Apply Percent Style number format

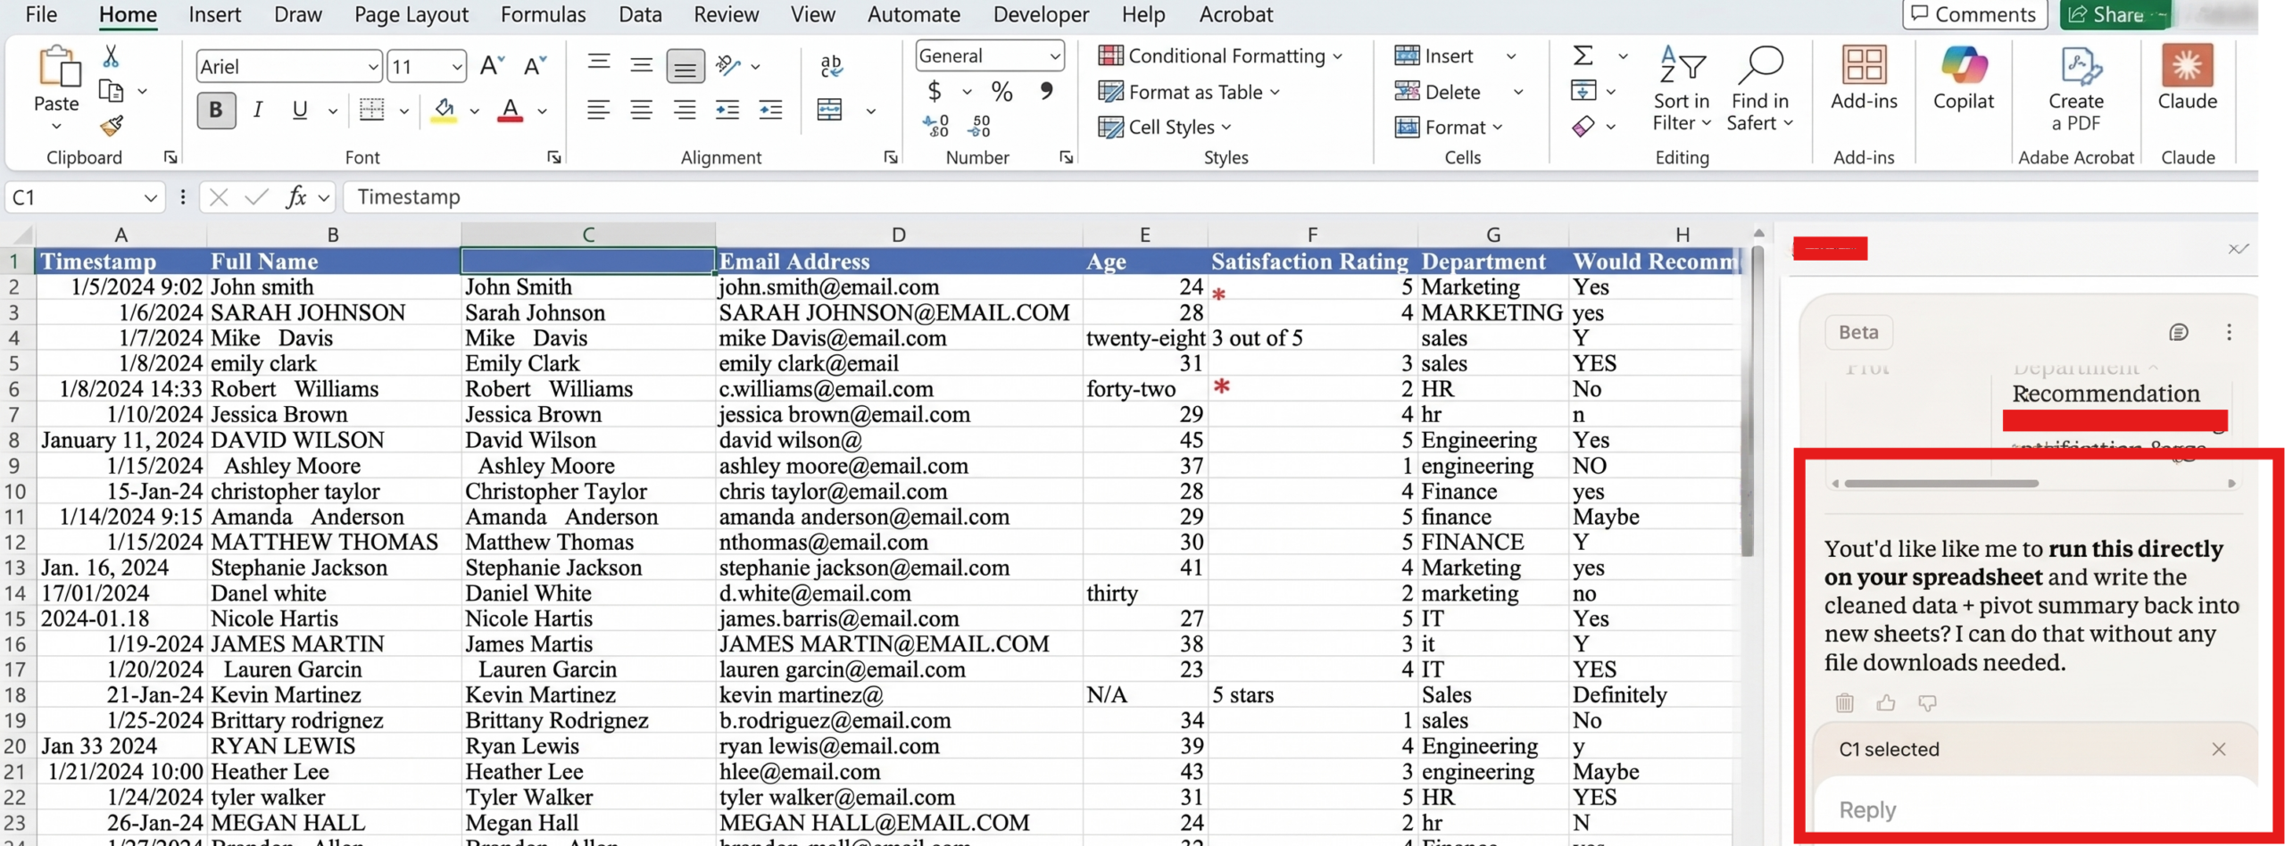(1001, 91)
